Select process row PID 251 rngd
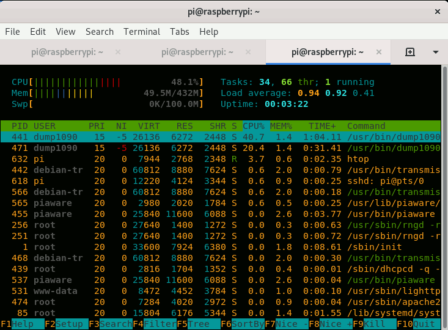448x330 pixels. [x=221, y=236]
